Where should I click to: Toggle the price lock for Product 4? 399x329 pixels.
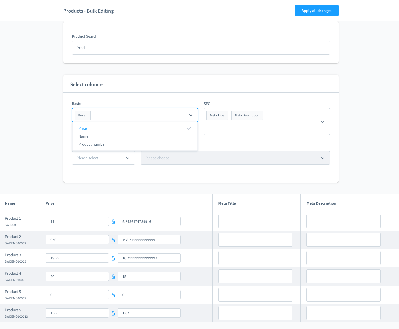(113, 277)
